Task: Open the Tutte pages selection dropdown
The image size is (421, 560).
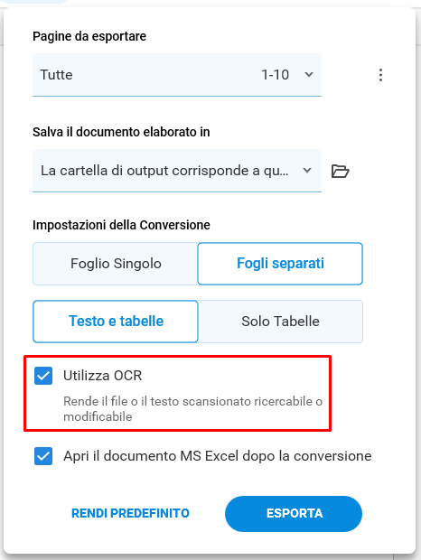Action: pyautogui.click(x=177, y=75)
